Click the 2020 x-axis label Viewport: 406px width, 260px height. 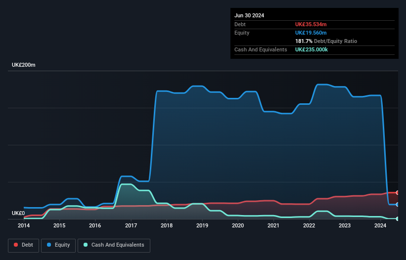coord(238,225)
